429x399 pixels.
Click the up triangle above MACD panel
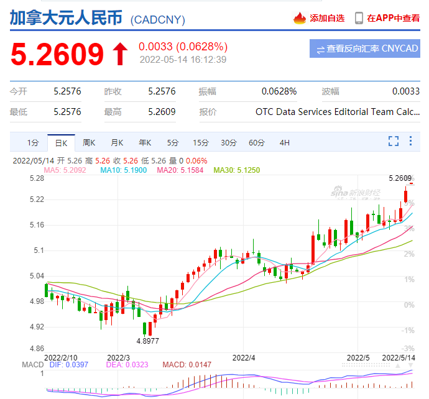398,365
